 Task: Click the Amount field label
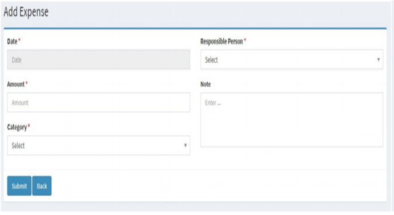[x=15, y=84]
